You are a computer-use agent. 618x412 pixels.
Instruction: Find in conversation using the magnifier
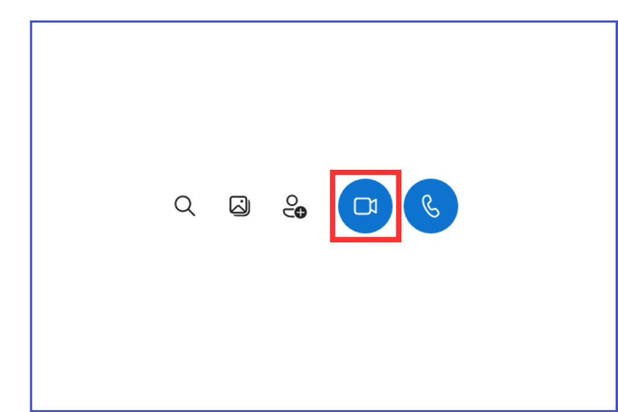(185, 205)
